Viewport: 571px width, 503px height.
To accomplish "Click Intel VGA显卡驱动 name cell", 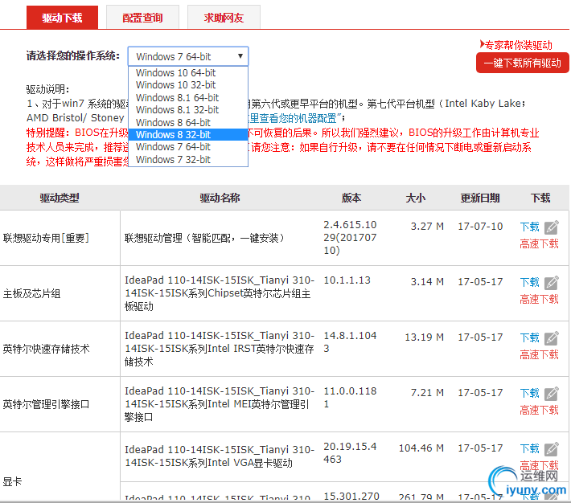I will 220,456.
